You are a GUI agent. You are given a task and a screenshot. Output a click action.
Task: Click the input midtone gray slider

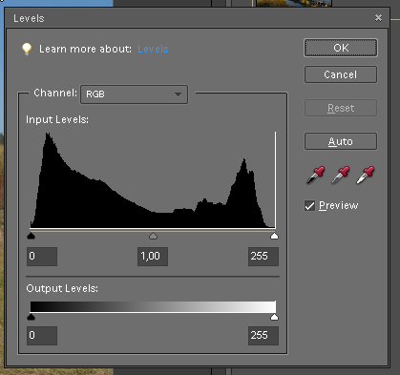click(x=153, y=236)
